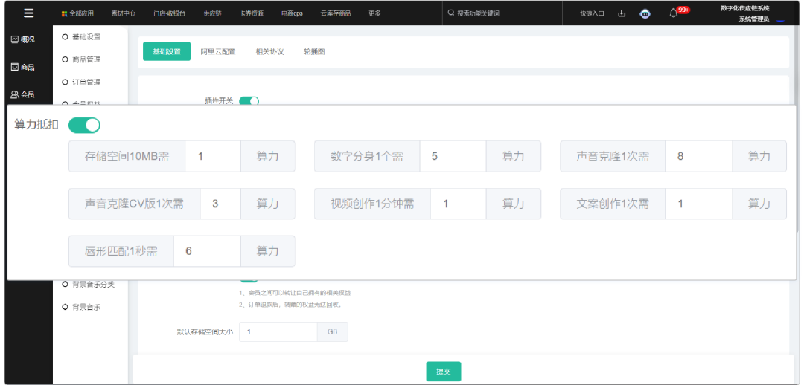The width and height of the screenshot is (804, 385).
Task: Open 供应链 in the top navigation
Action: click(x=212, y=14)
